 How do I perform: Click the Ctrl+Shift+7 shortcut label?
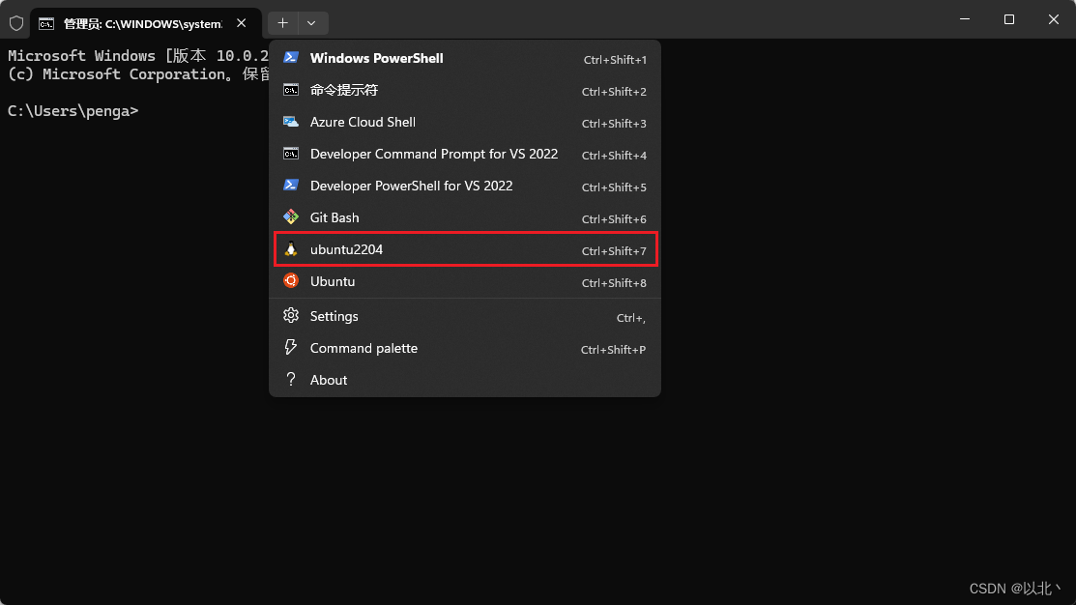(x=614, y=251)
